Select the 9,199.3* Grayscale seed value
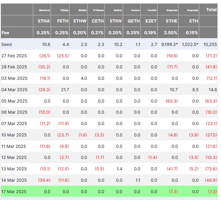 click(x=169, y=44)
